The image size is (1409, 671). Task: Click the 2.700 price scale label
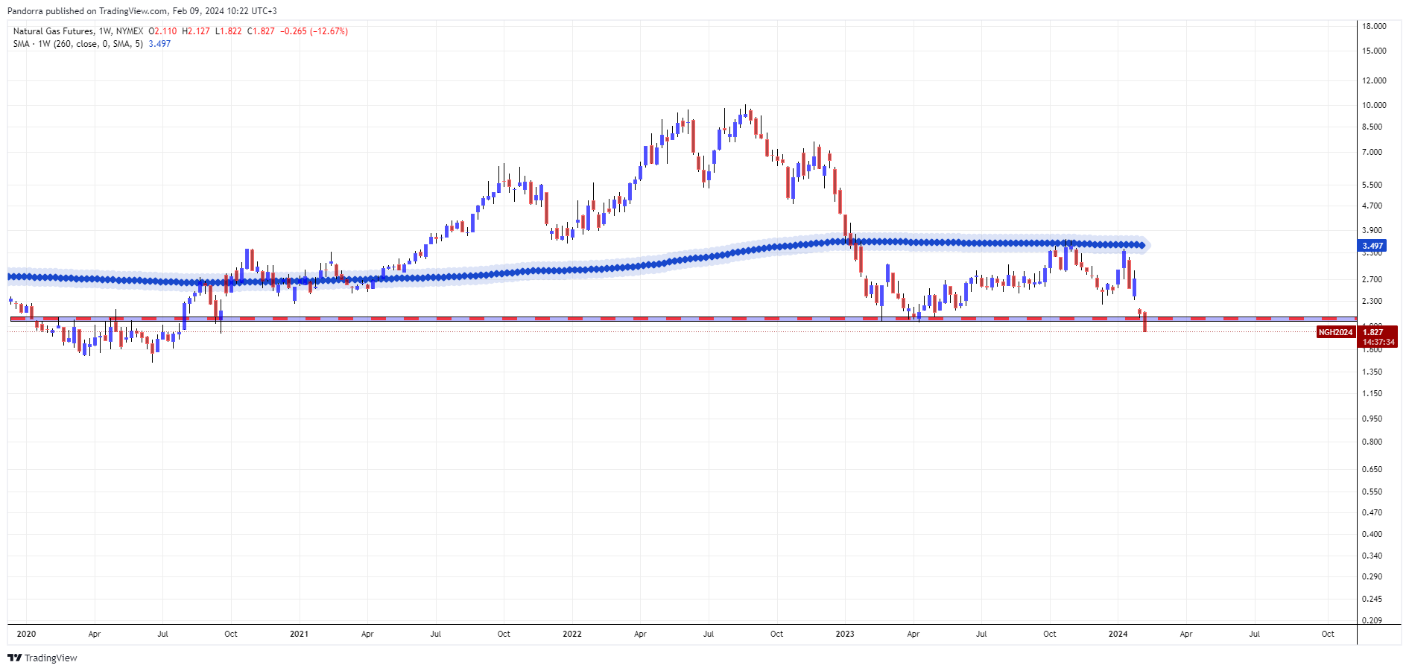tap(1372, 279)
